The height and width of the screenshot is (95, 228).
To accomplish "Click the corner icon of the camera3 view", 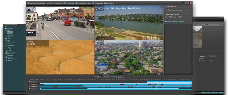I will click(x=161, y=7).
